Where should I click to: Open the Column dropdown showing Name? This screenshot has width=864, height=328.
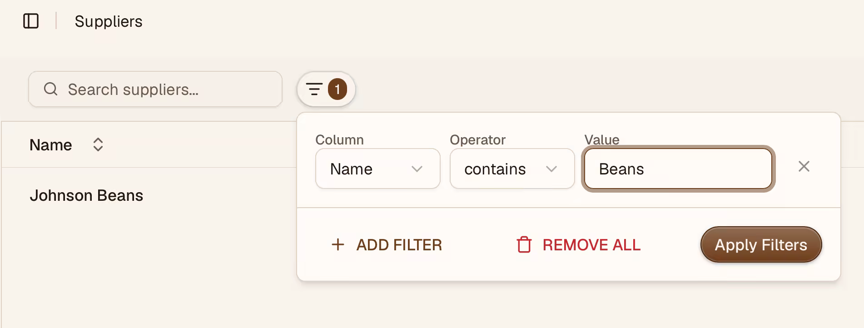point(377,169)
